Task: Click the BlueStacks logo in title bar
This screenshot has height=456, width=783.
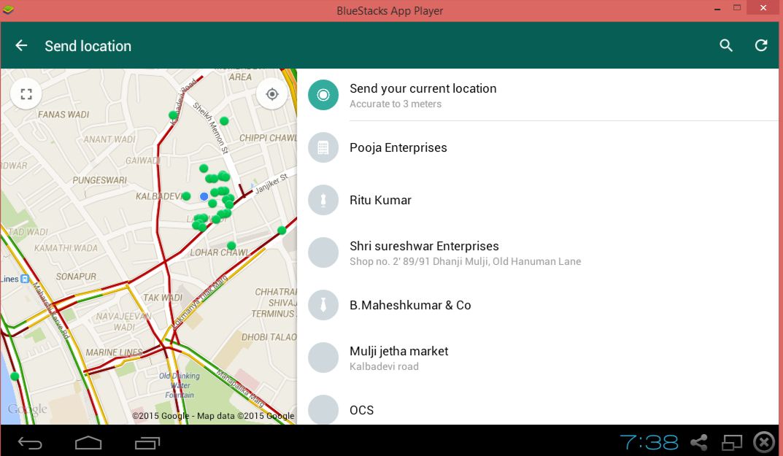Action: (x=8, y=10)
